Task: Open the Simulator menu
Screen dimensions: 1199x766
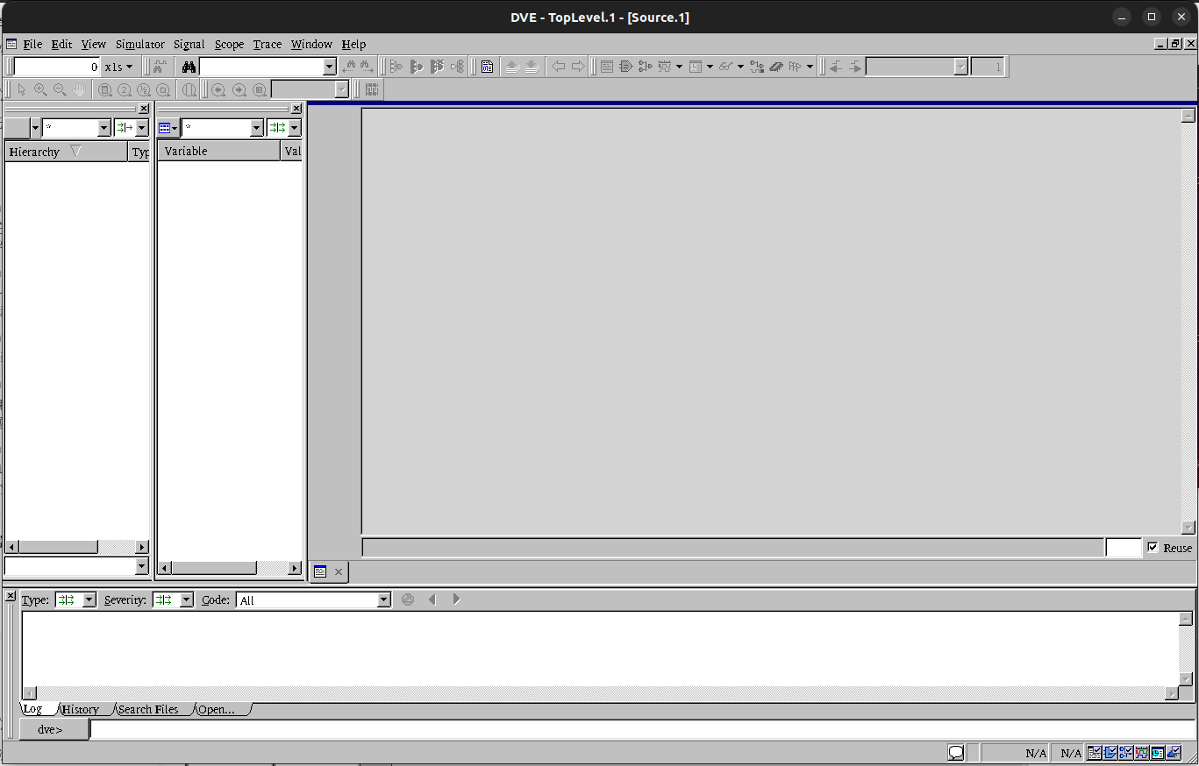Action: 139,44
